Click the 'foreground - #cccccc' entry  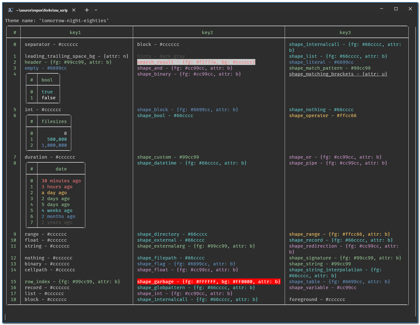pyautogui.click(x=317, y=299)
